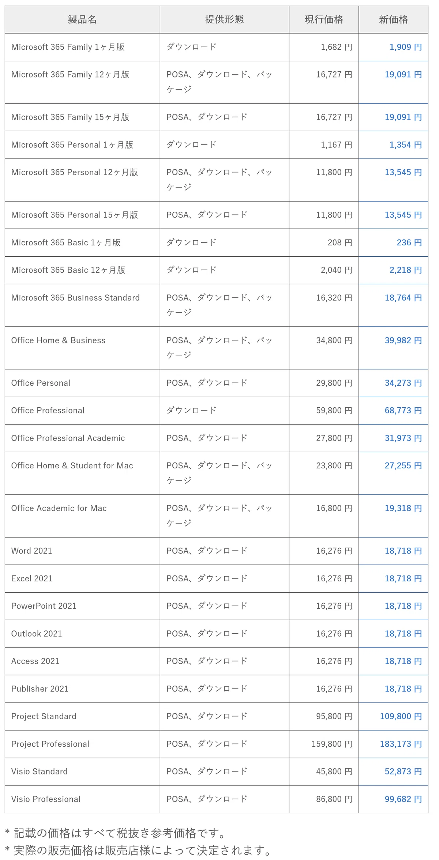Click the Microsoft 365 Business Standard product name
Viewport: 439px width, 860px height.
click(x=75, y=298)
